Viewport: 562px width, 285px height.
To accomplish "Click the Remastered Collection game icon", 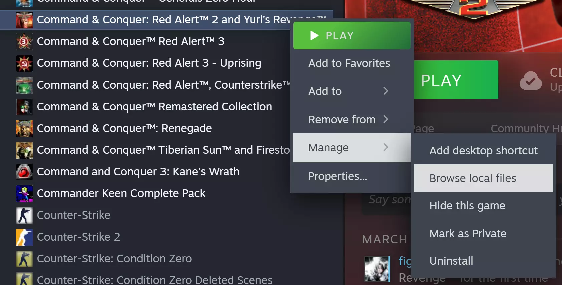I will tap(24, 107).
